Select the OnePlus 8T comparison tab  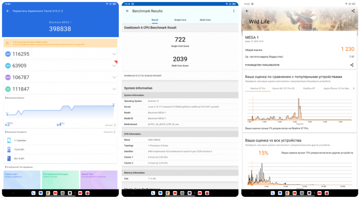click(309, 88)
